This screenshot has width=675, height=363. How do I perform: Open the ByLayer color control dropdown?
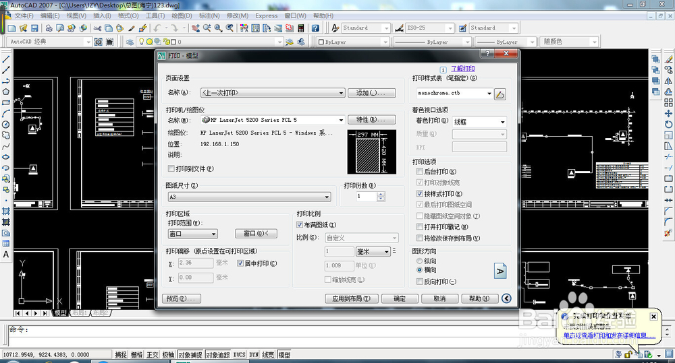coord(352,42)
